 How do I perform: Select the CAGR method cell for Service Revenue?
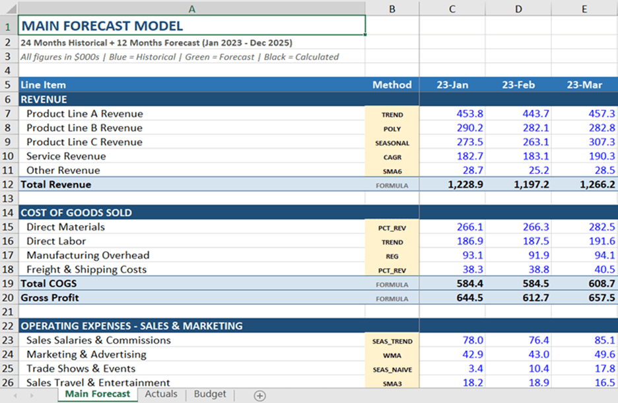[392, 157]
